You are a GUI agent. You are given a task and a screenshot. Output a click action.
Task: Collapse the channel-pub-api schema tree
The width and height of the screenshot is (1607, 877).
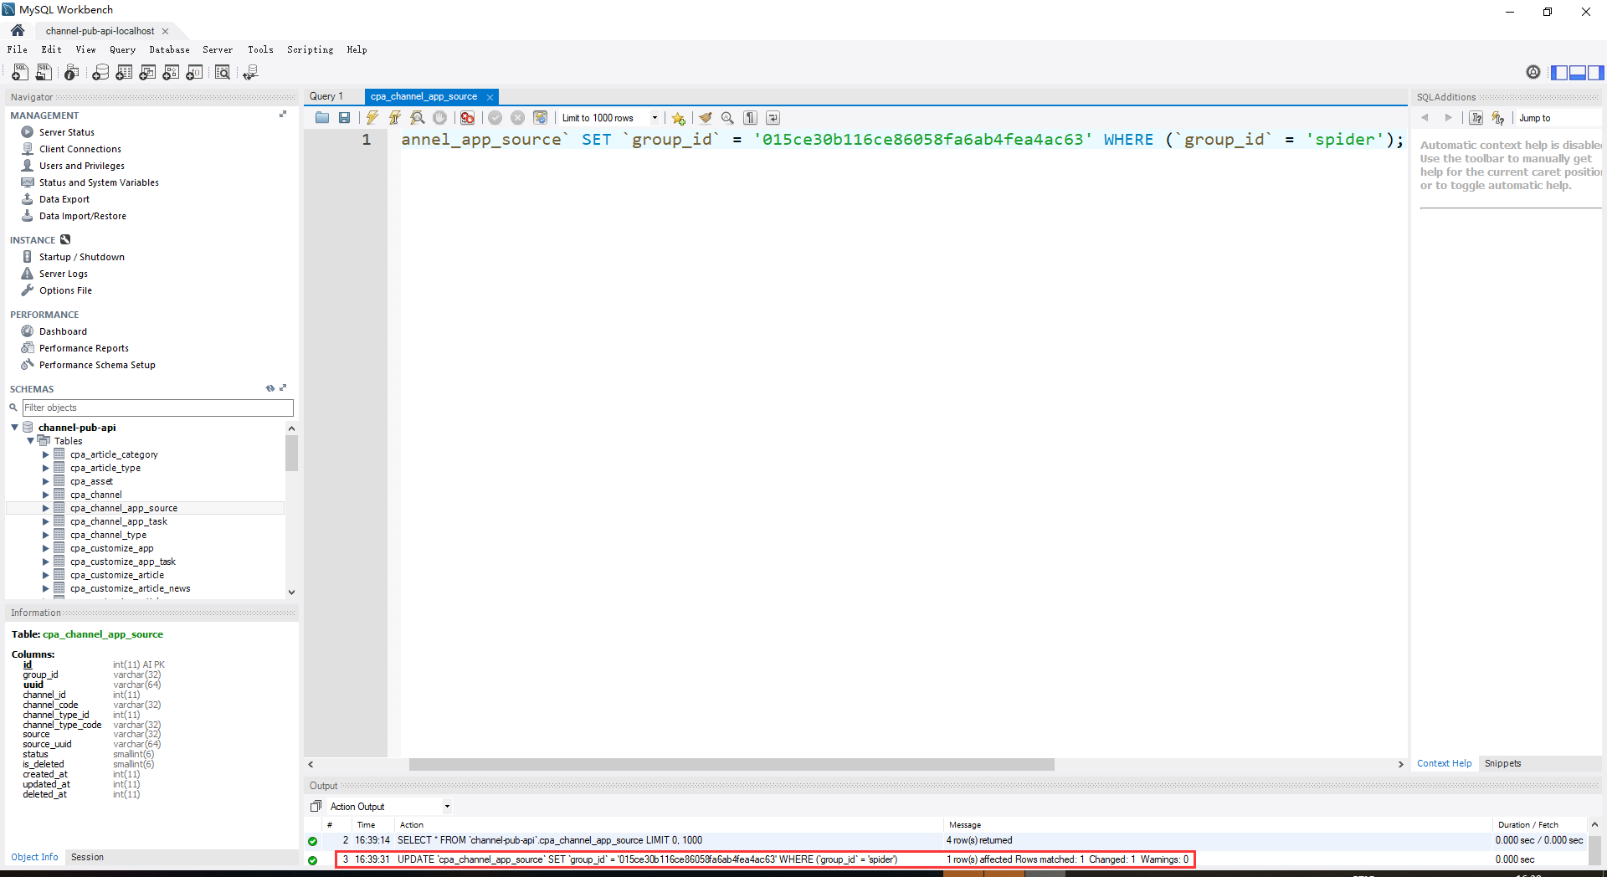click(15, 428)
